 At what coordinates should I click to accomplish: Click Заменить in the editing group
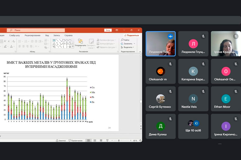click(x=127, y=44)
